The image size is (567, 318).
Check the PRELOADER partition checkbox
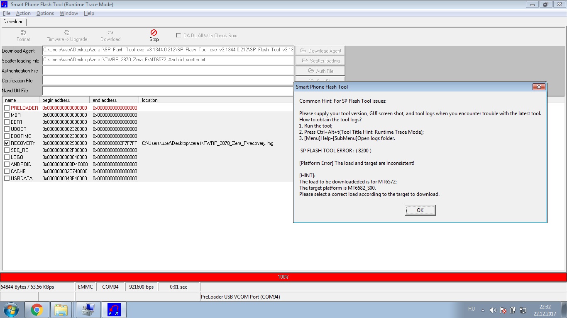(7, 108)
